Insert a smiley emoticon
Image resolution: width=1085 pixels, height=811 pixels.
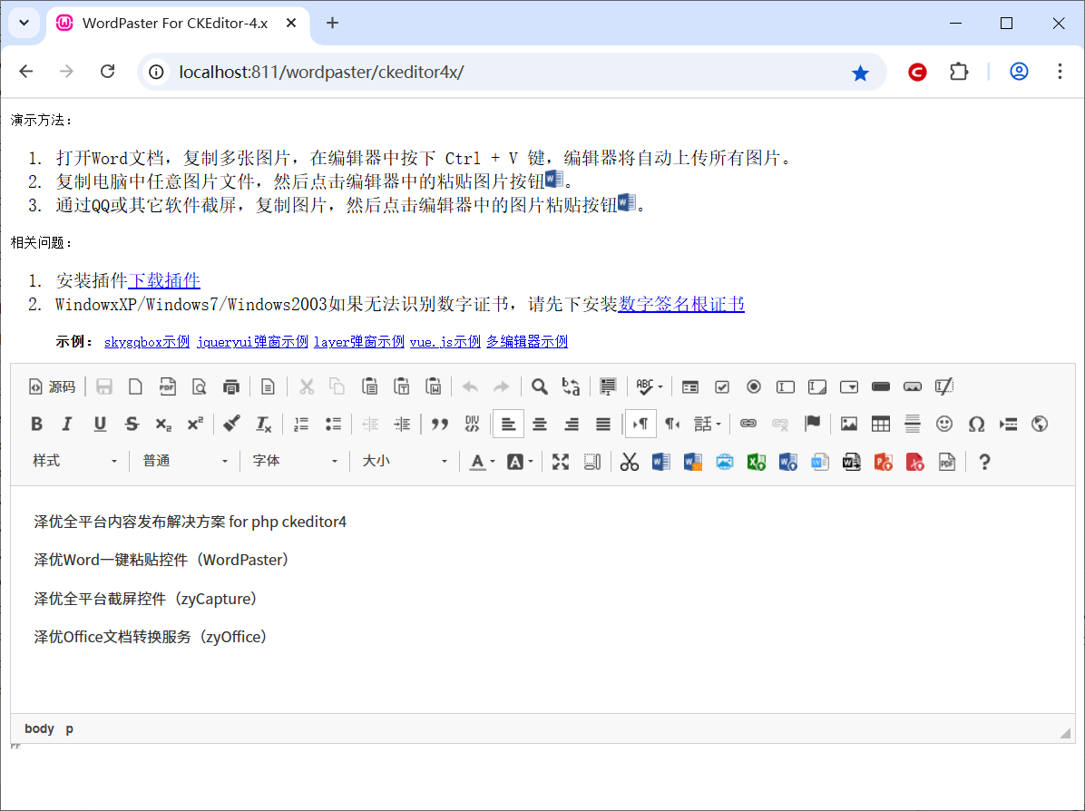click(945, 424)
